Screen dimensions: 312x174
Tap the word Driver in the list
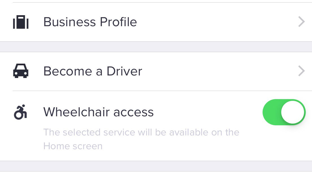pyautogui.click(x=124, y=71)
